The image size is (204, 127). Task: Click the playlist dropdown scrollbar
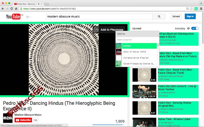158,45
